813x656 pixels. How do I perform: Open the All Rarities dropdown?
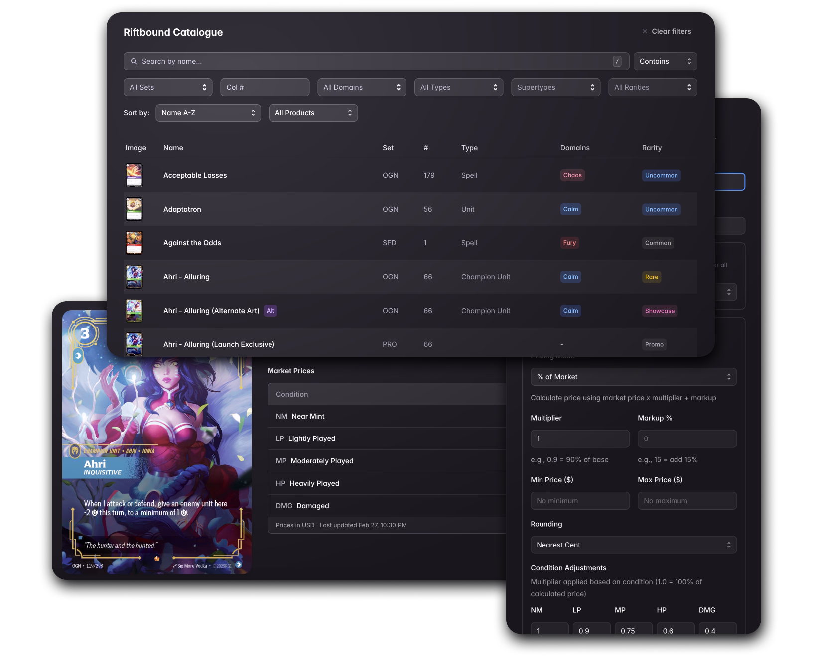point(653,87)
